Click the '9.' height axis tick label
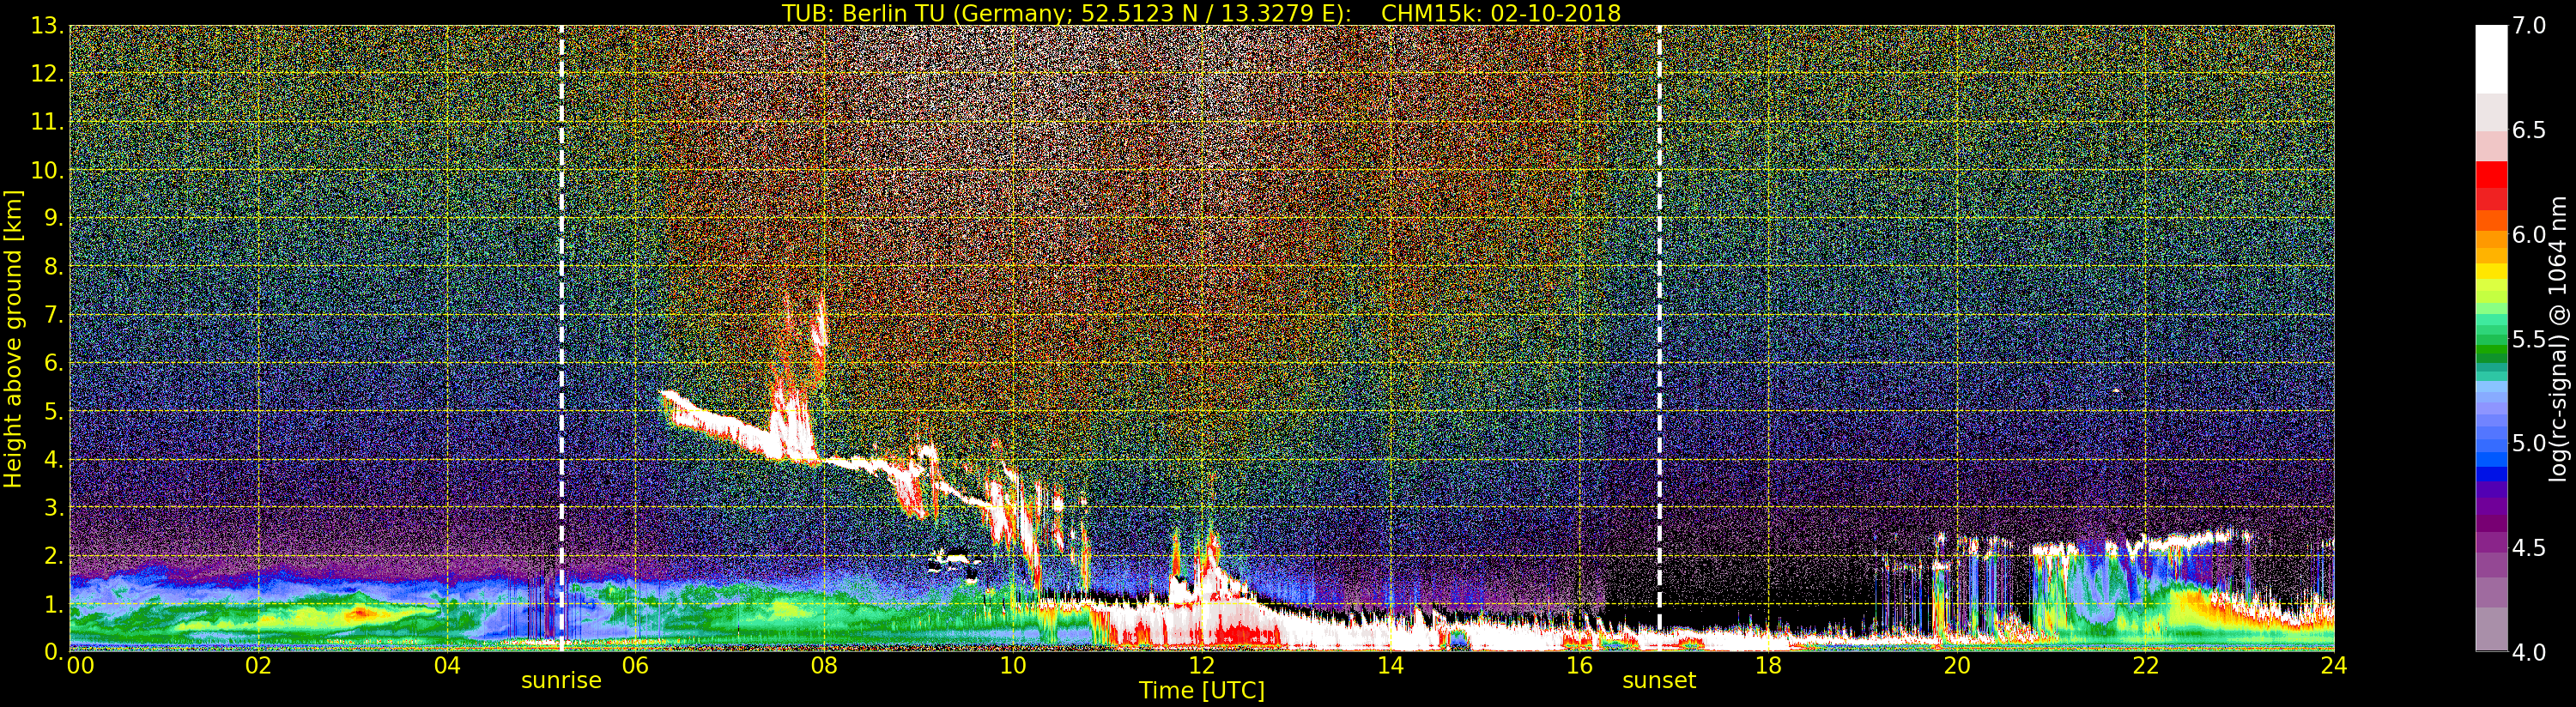Viewport: 2576px width, 707px height. 54,218
